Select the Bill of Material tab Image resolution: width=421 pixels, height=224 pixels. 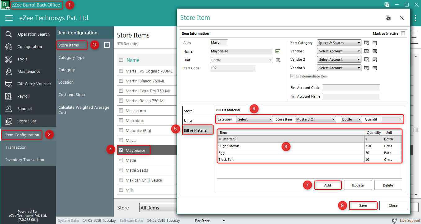pyautogui.click(x=198, y=130)
